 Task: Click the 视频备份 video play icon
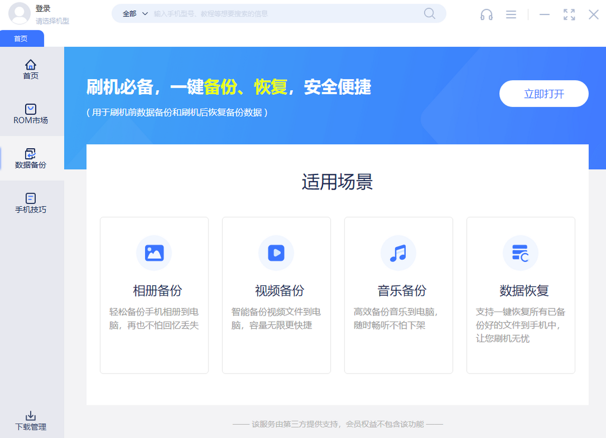click(x=276, y=253)
